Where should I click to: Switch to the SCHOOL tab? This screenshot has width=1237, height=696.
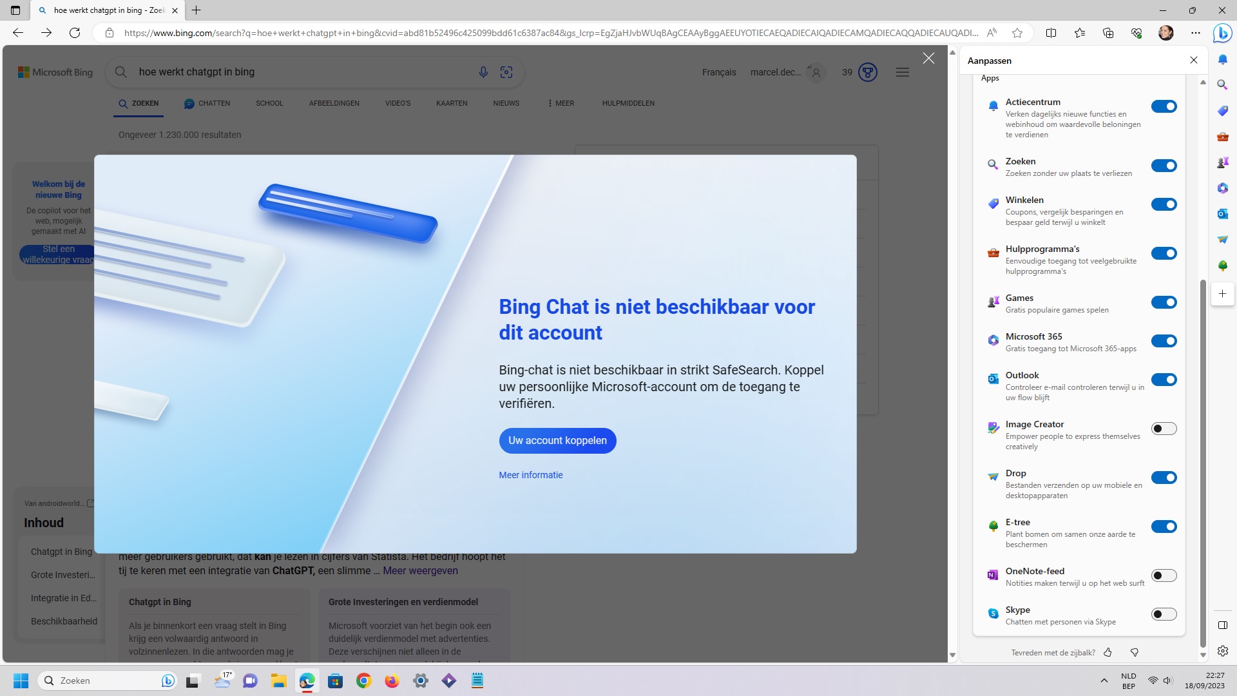269,103
